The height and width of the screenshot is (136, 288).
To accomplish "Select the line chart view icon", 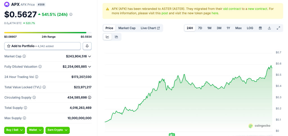I will point(107,37).
